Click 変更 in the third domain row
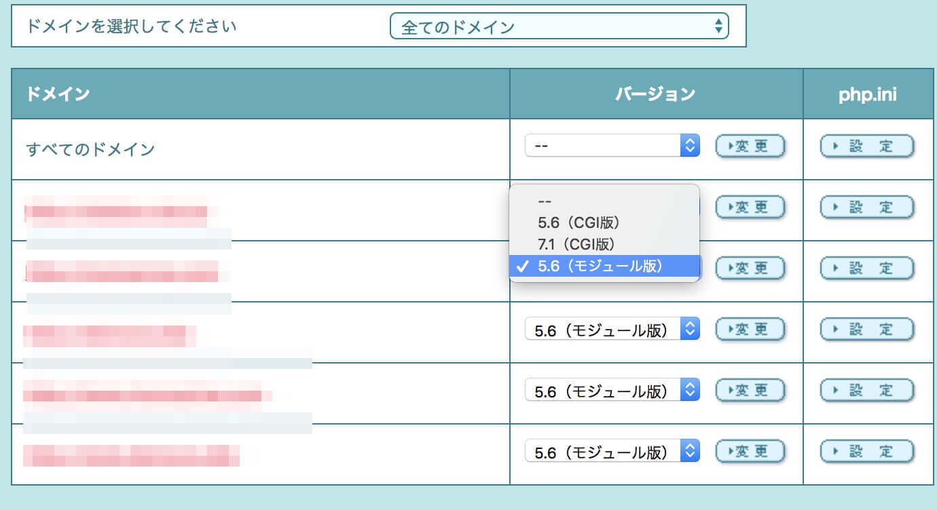Screen dimensions: 937x510 click(x=750, y=268)
